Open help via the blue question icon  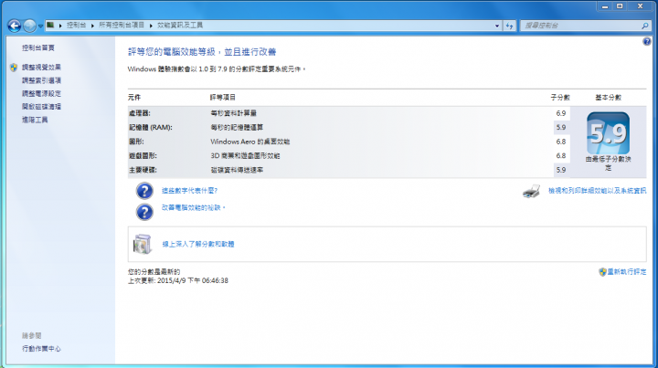coord(647,41)
